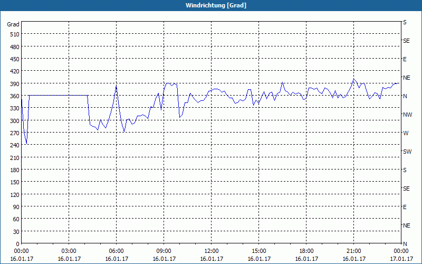This screenshot has width=422, height=264.
Task: Click the 150 degree axis label
Action: (x=15, y=182)
